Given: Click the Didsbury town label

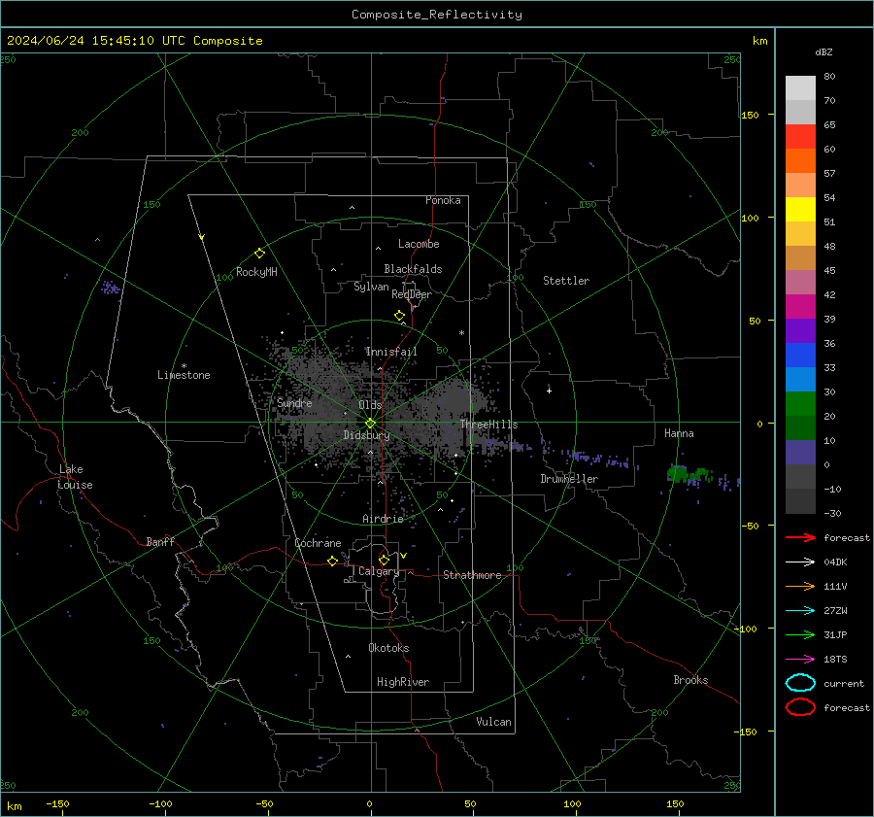Looking at the screenshot, I should coord(366,435).
